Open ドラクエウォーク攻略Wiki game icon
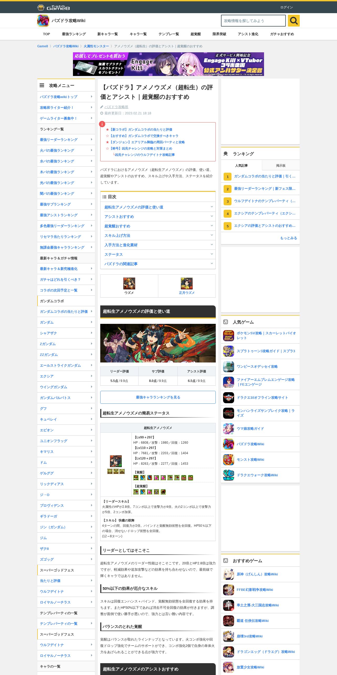Screen dimensions: 337x675 click(229, 475)
